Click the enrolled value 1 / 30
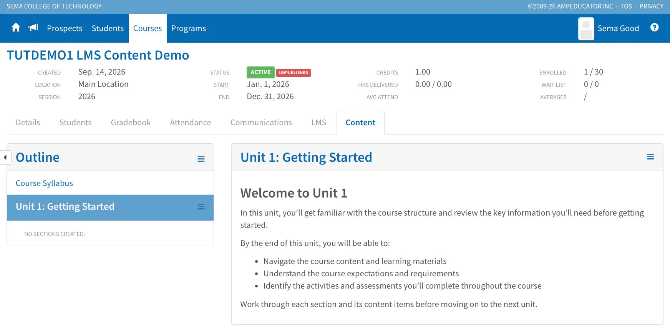The image size is (670, 332). [594, 72]
